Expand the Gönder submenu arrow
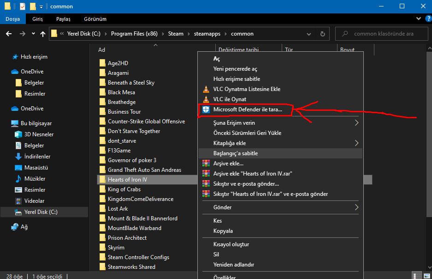Screen dimensions: 432x279 pyautogui.click(x=356, y=207)
